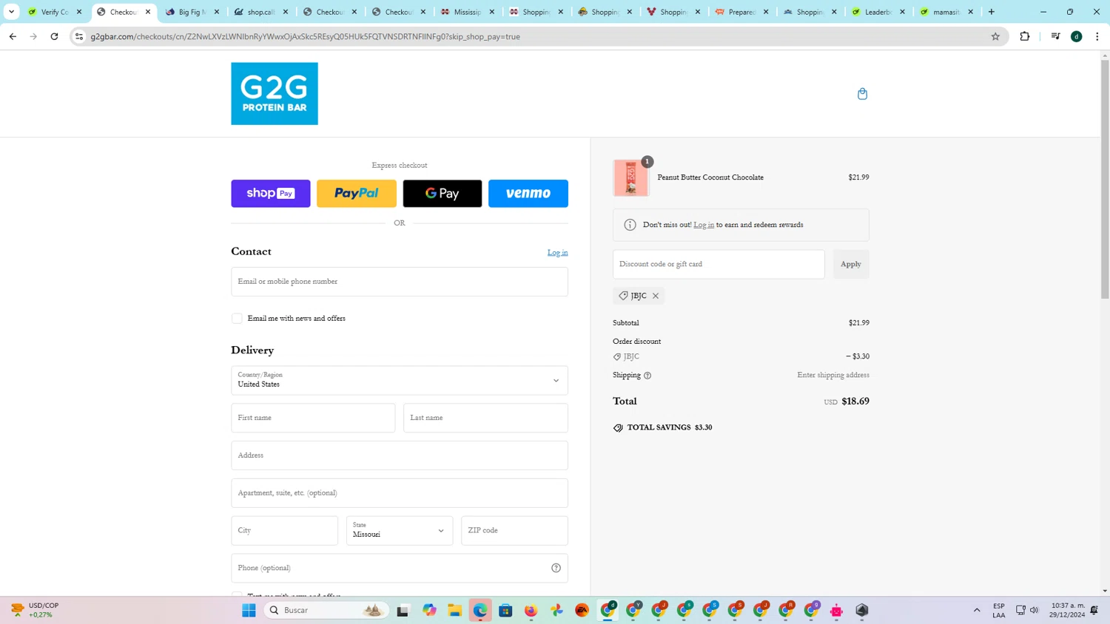Apply the discount code

(x=851, y=264)
